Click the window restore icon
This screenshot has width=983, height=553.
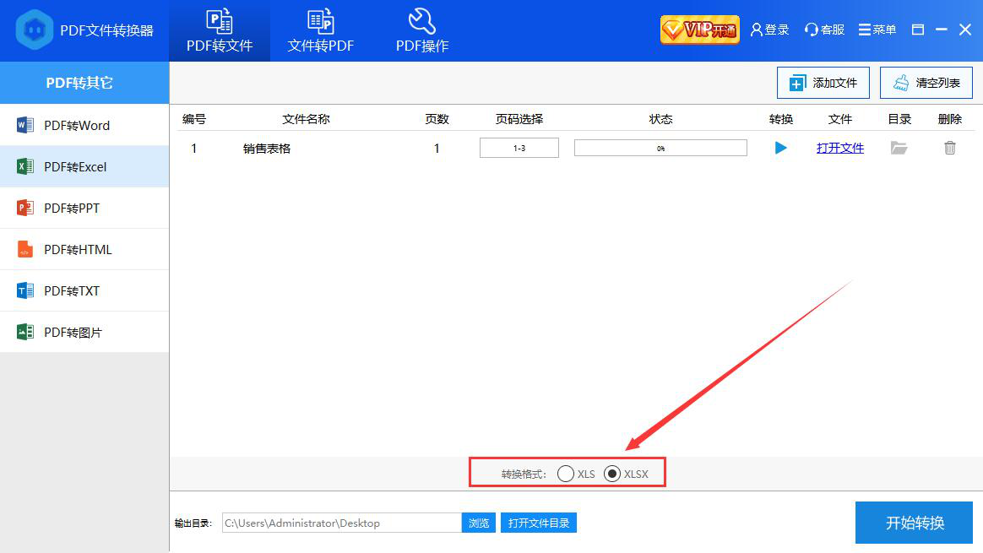(x=918, y=30)
